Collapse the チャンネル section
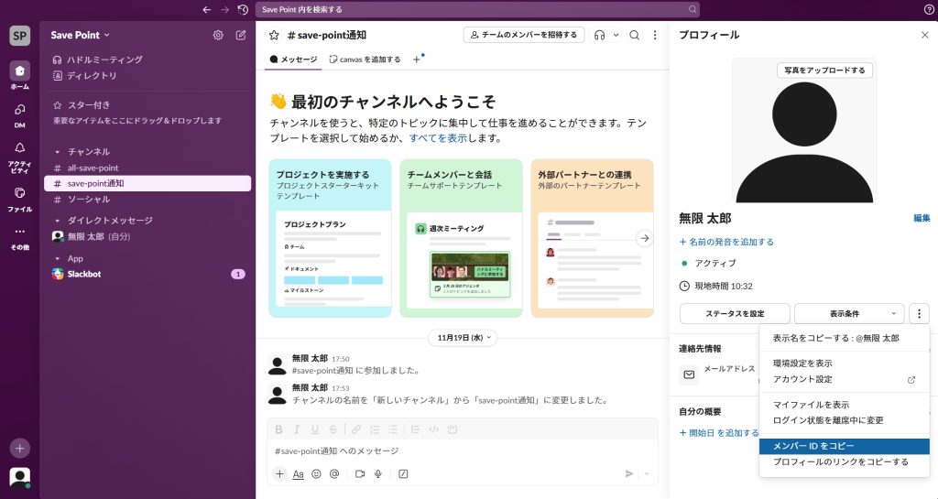Screen dimensions: 938x499 pos(58,151)
